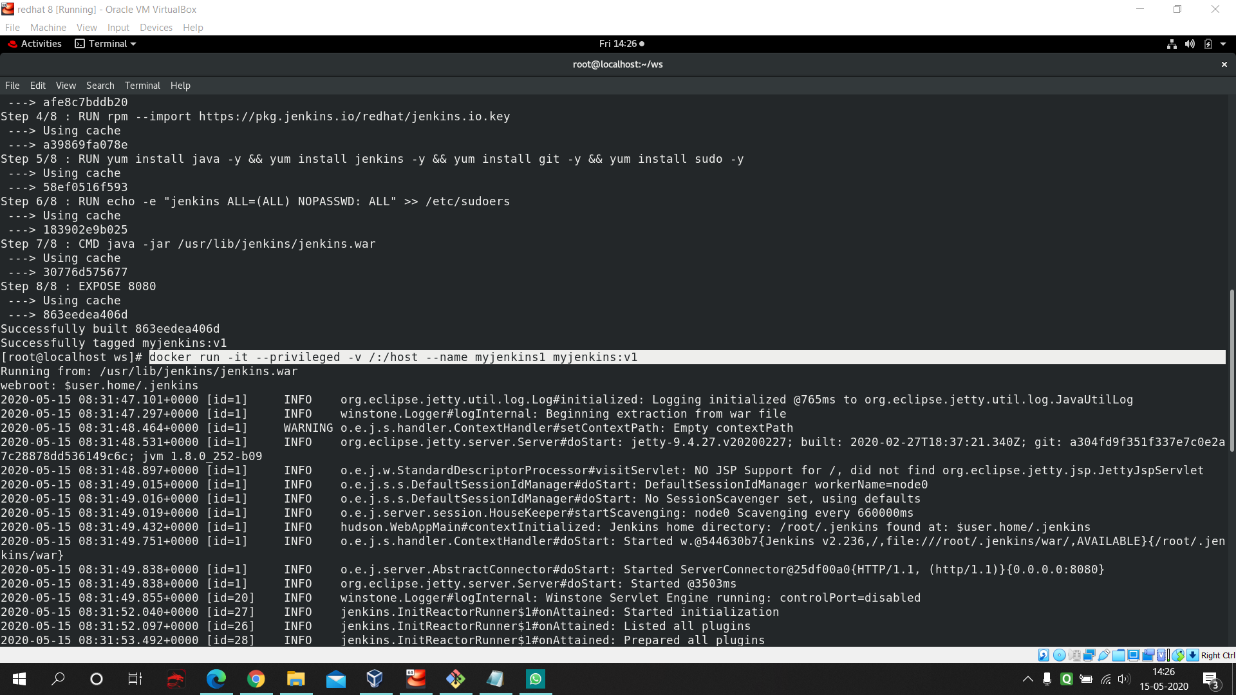The height and width of the screenshot is (695, 1236).
Task: Show hidden Windows tray icons
Action: tap(1028, 679)
